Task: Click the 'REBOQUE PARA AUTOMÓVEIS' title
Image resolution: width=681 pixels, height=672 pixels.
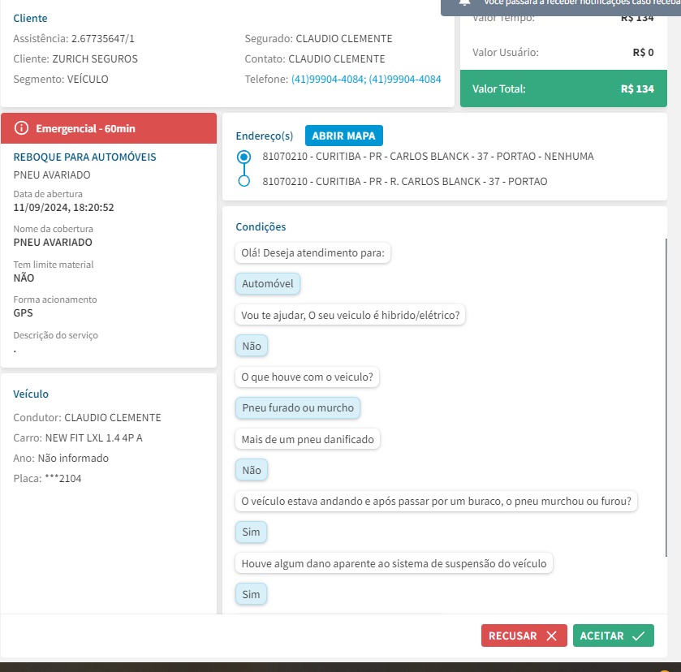Action: pyautogui.click(x=84, y=157)
